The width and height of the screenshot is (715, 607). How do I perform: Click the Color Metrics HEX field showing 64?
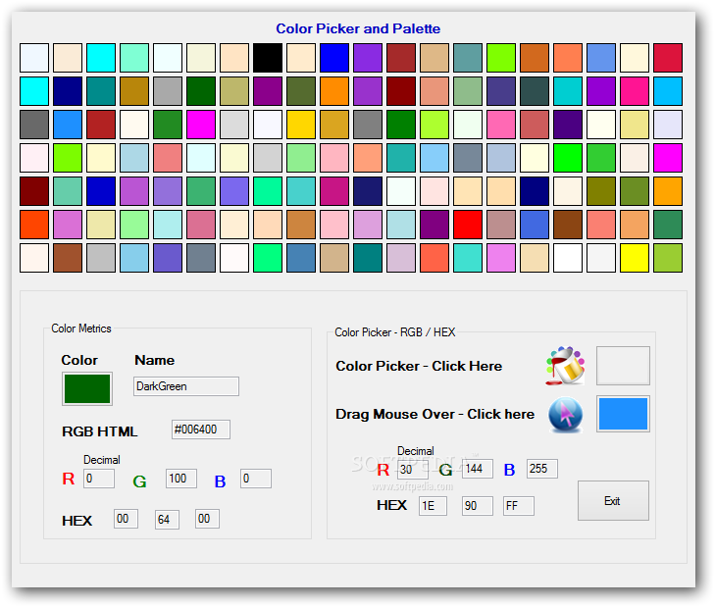click(x=167, y=520)
